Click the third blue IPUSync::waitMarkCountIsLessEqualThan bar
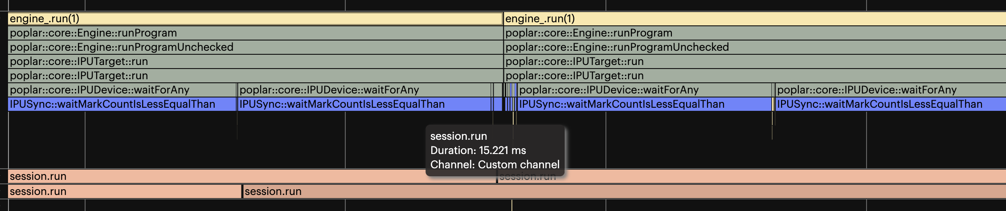 point(644,104)
